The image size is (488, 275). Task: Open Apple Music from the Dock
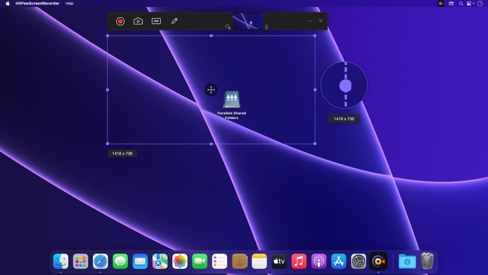coord(299,261)
